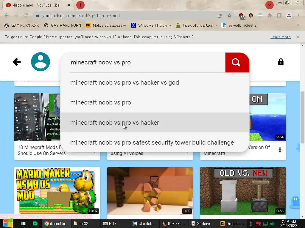
Task: Click the youtubekids.com address bar
Action: [x=125, y=15]
